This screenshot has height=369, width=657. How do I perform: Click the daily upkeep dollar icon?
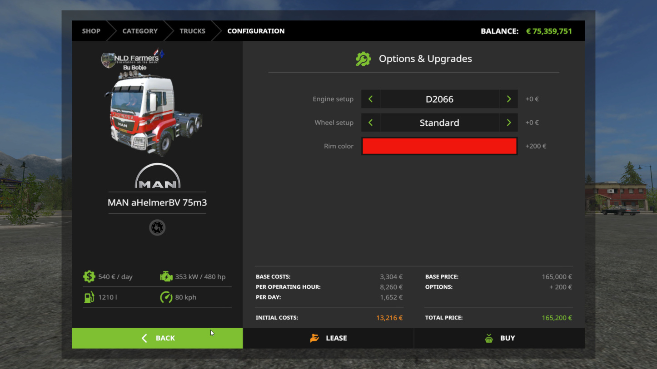point(89,276)
